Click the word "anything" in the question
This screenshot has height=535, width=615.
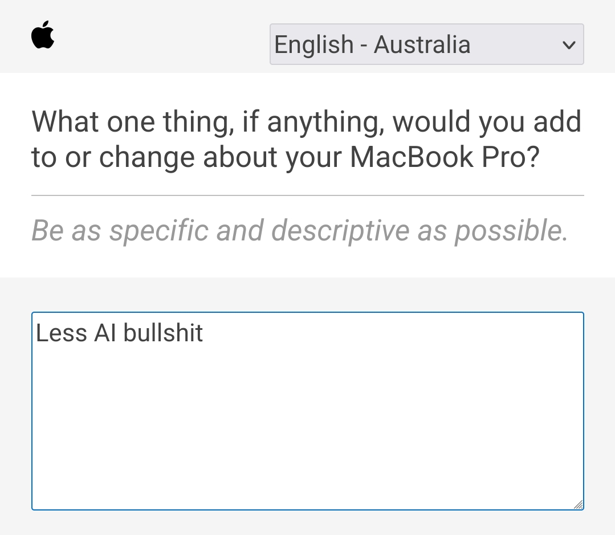[324, 122]
